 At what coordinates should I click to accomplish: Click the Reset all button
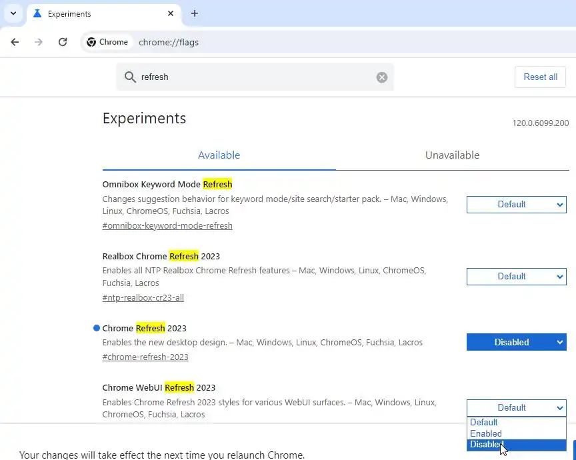541,77
